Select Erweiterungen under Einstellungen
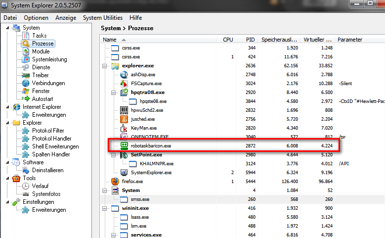 [x=49, y=210]
